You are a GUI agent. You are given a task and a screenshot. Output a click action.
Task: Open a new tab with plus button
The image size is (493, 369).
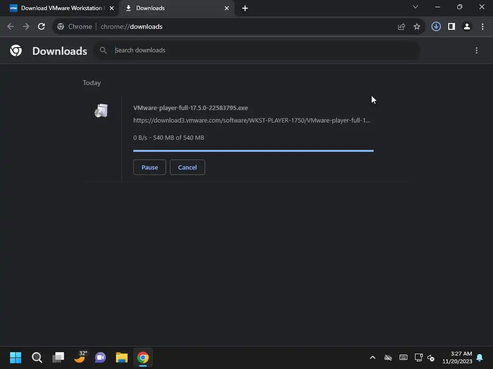(245, 8)
